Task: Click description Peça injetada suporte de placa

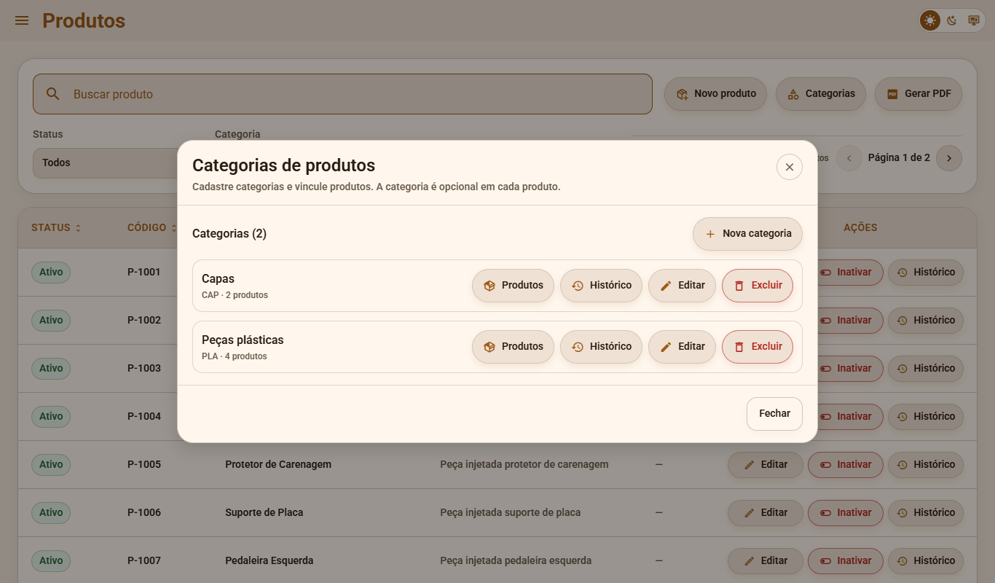Action: pos(511,513)
